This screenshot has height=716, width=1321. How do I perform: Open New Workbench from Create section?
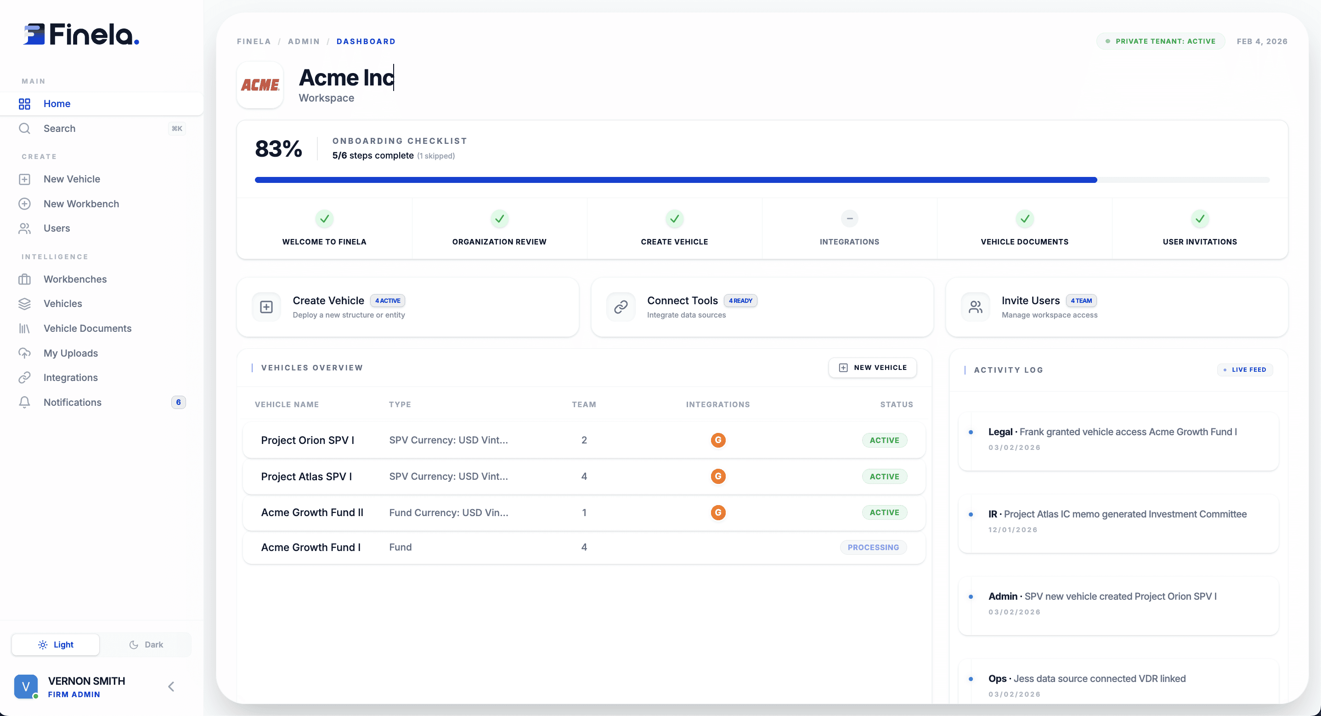coord(81,204)
